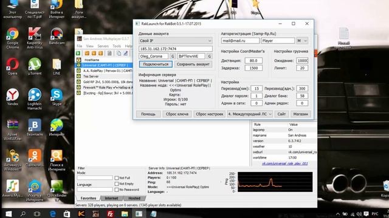Image resolution: width=389 pixels, height=218 pixels.
Task: Open the Servers menu in SA-MP window
Action: tap(103, 46)
